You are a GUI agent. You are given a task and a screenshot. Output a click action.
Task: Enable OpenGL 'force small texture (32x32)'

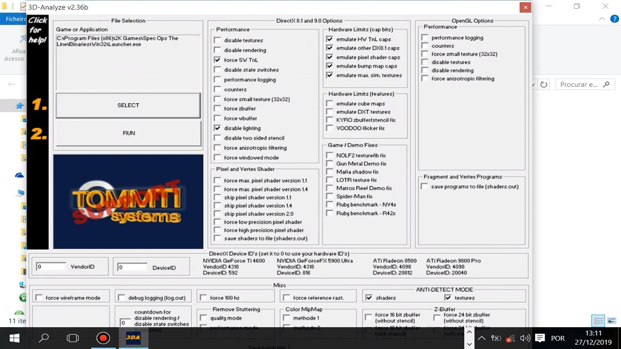(x=425, y=54)
